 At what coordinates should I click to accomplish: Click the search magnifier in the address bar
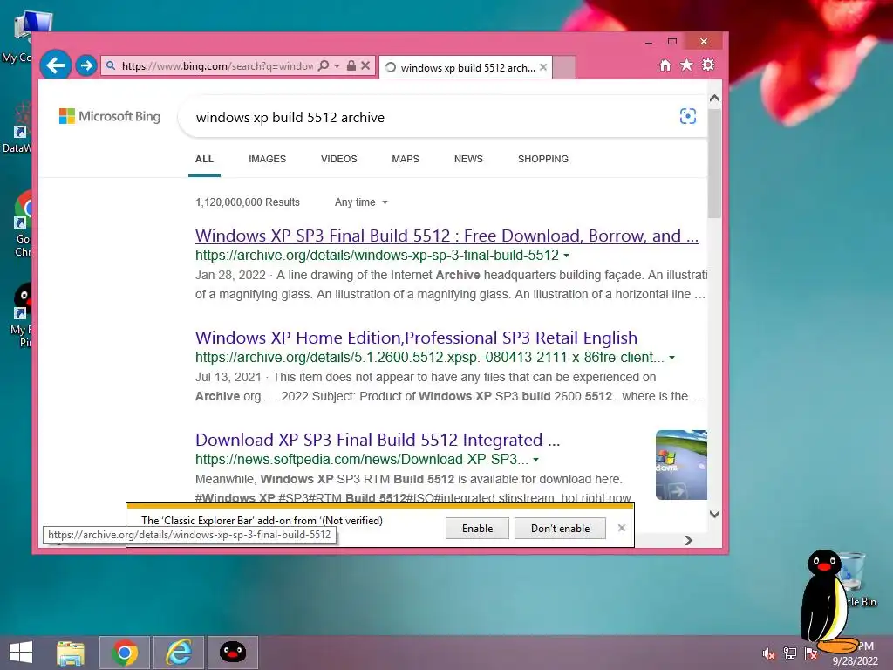coord(324,65)
